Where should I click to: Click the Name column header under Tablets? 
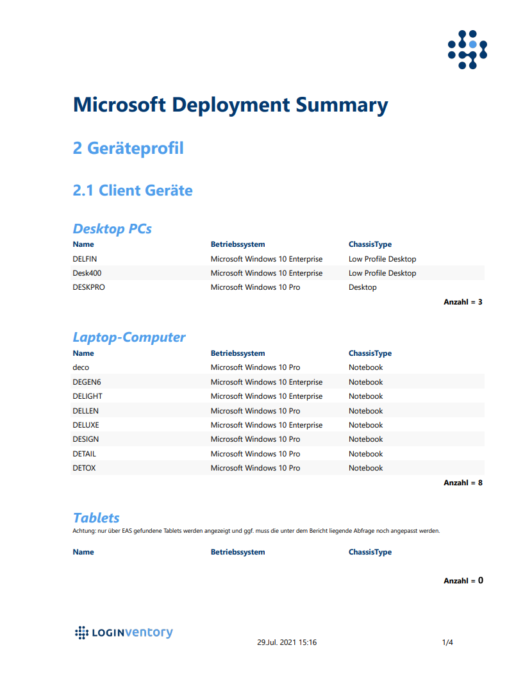click(83, 552)
